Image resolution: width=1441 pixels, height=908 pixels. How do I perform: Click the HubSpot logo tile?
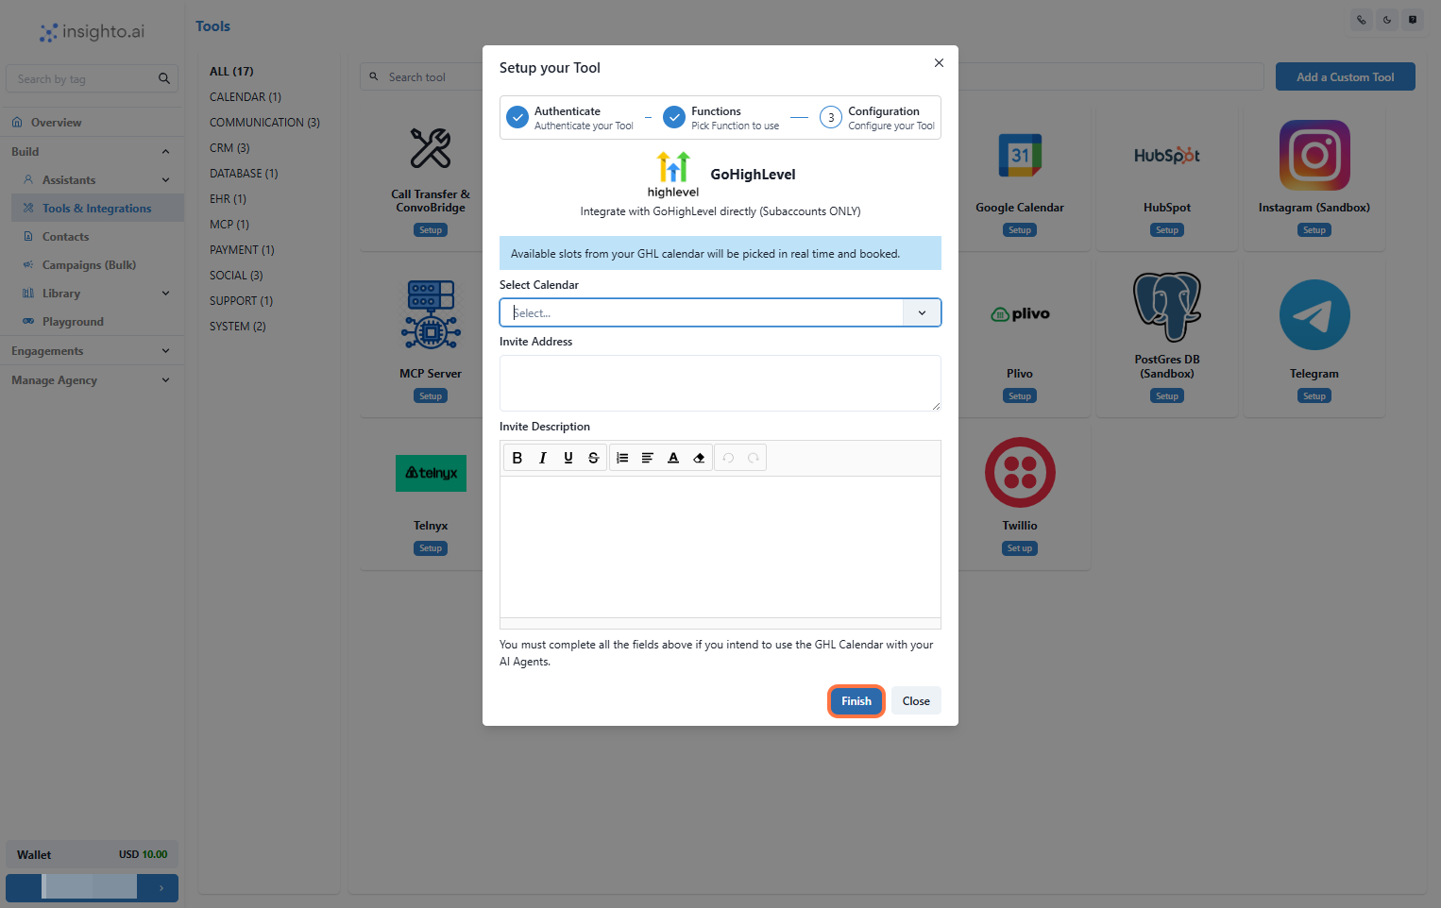(1167, 156)
